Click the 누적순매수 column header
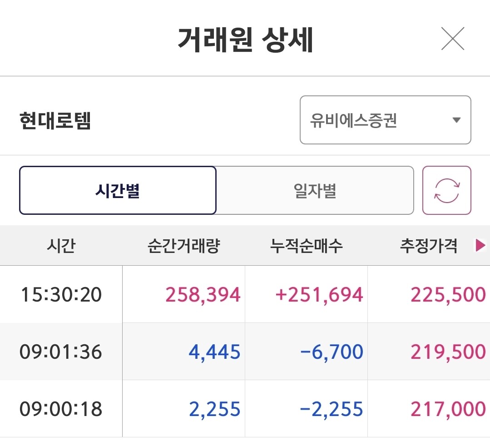The height and width of the screenshot is (441, 490). pyautogui.click(x=306, y=246)
